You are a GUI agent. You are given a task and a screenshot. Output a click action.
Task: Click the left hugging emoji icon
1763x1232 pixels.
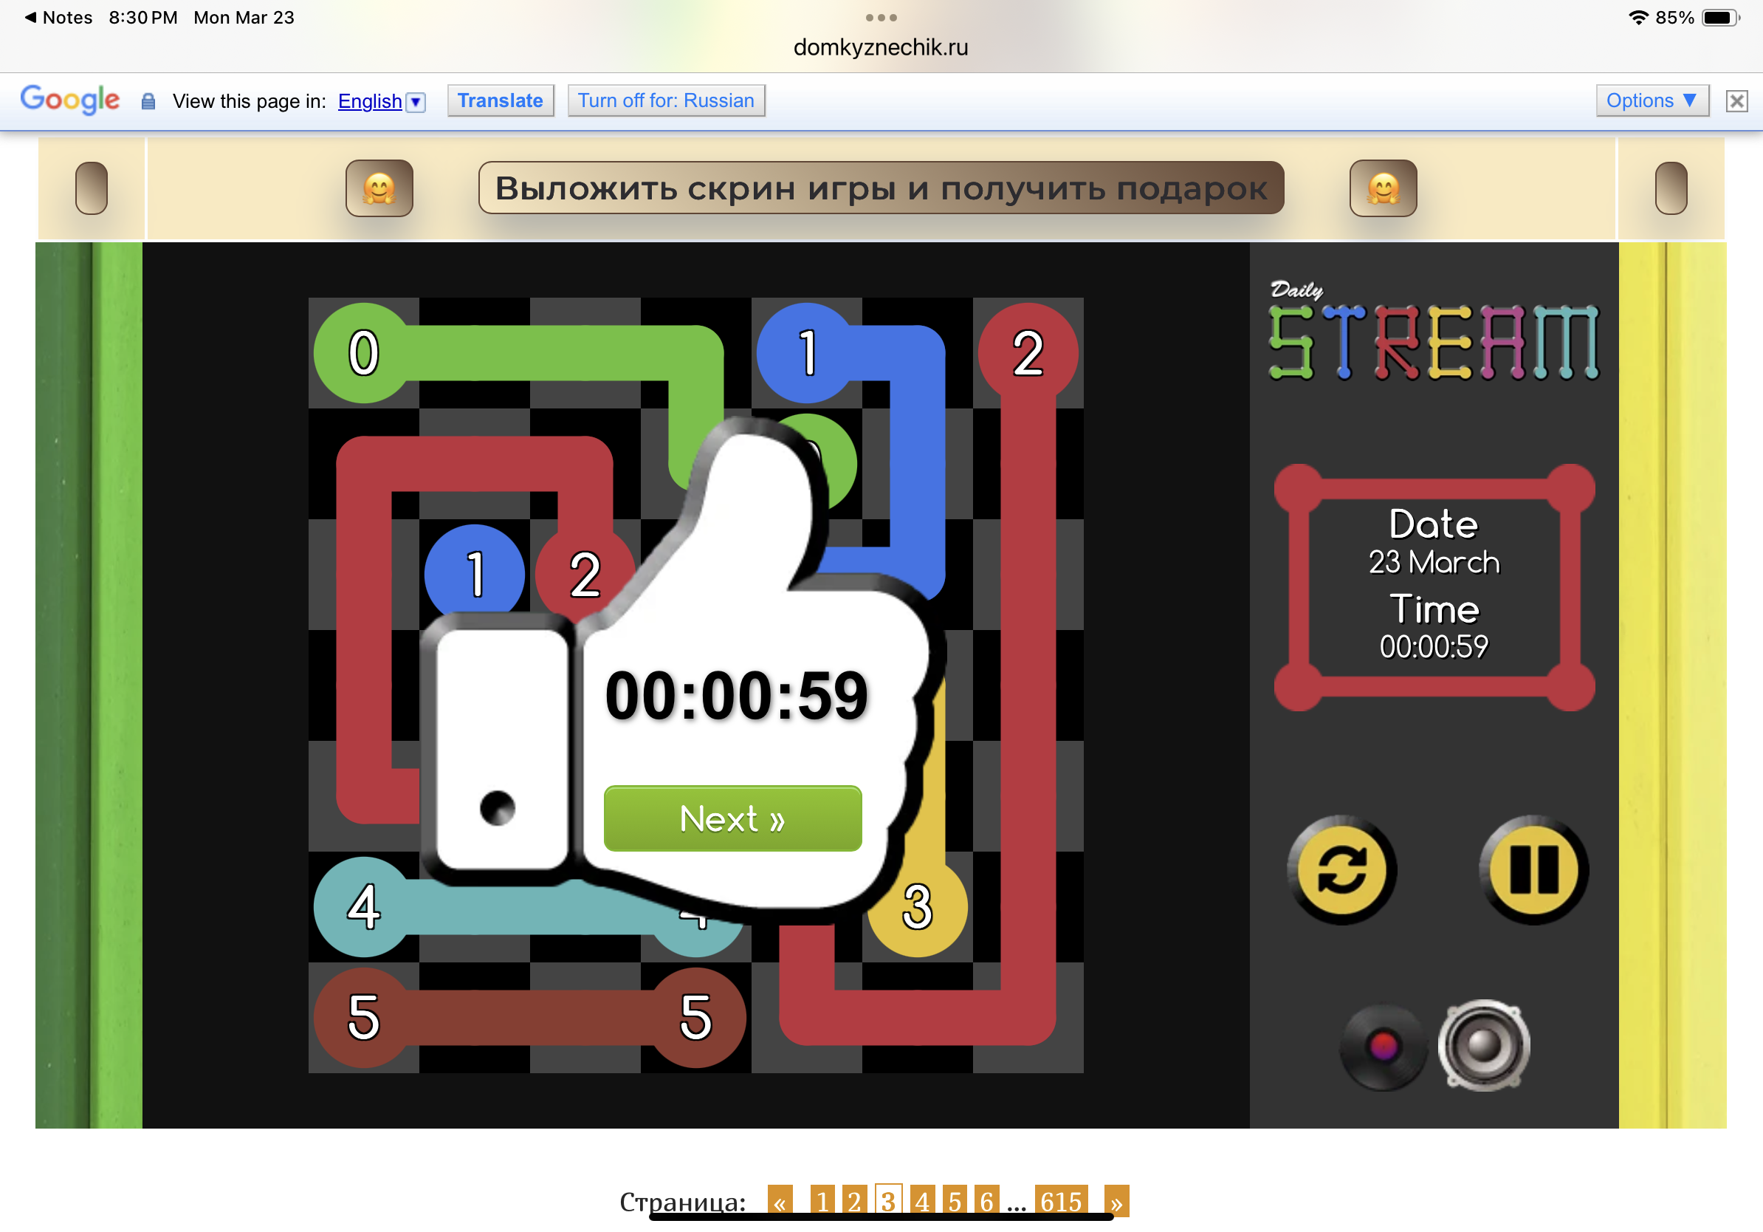click(x=379, y=188)
